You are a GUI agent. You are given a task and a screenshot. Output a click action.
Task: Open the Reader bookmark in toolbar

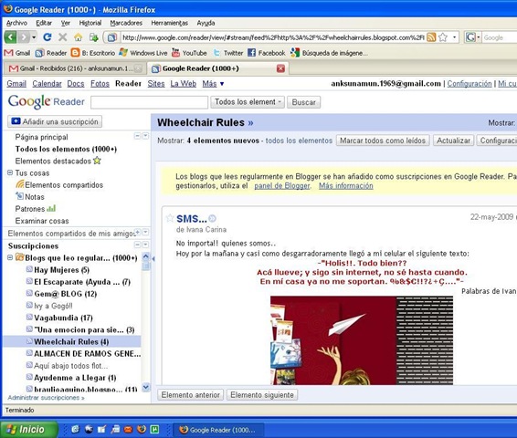coord(51,53)
